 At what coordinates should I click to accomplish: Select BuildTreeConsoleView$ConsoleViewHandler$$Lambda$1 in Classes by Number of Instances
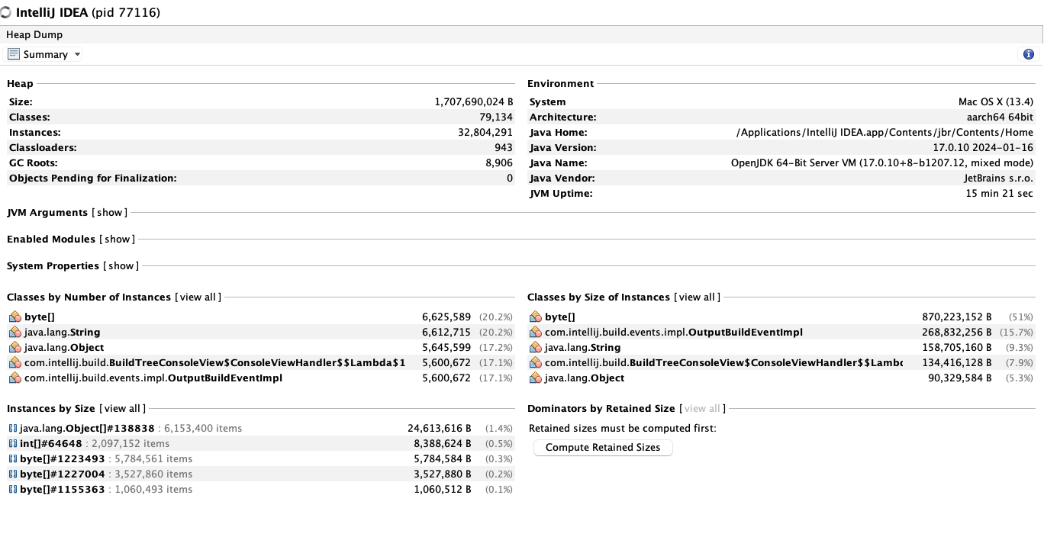(x=214, y=363)
